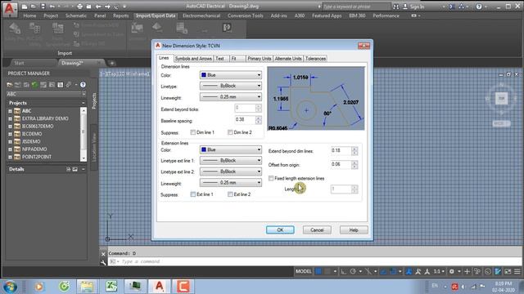Switch to Tolerances tab
Viewport: 524px width, 294px height.
click(315, 59)
